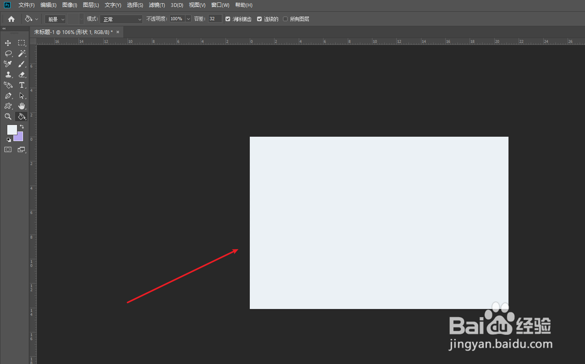The image size is (585, 364).
Task: Expand the opacity slider arrow
Action: [x=188, y=19]
